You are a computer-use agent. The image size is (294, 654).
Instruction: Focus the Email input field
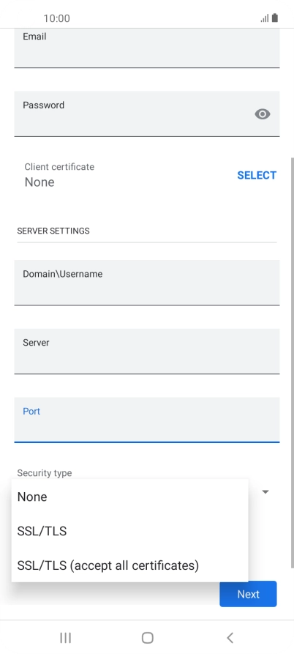point(146,48)
